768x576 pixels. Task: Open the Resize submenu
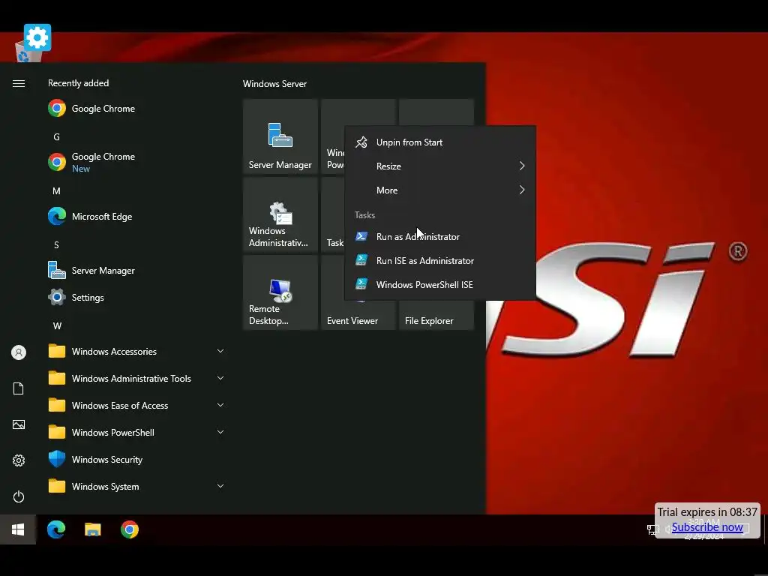point(440,166)
